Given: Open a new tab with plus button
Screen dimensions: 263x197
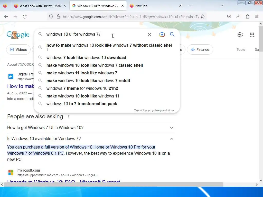Looking at the screenshot, I should click(190, 6).
